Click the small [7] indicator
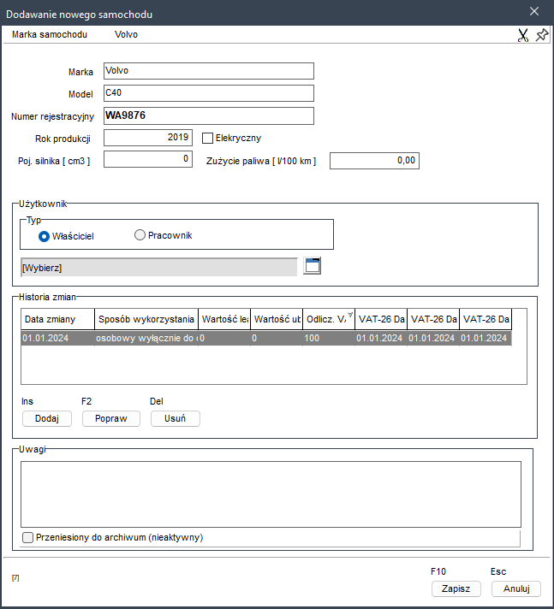Viewport: 554px width, 609px height. tap(15, 578)
